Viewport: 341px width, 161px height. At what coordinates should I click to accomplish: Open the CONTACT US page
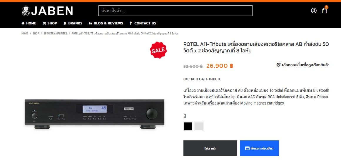pos(145,23)
